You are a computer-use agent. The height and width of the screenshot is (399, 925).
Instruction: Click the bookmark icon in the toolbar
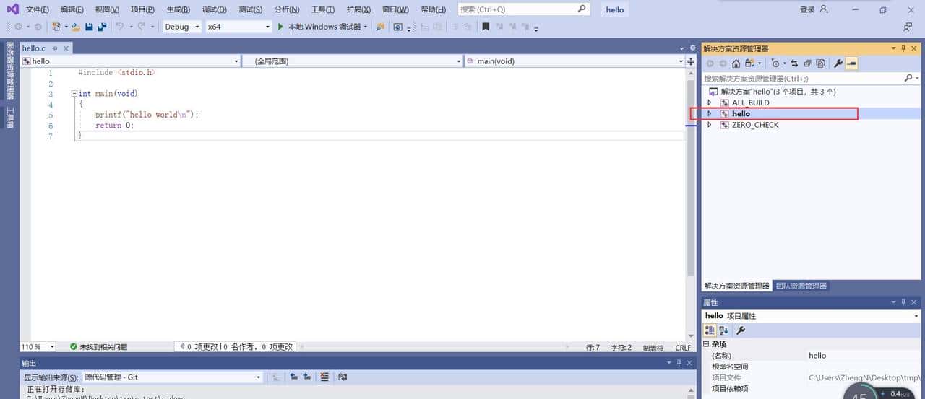tap(486, 27)
